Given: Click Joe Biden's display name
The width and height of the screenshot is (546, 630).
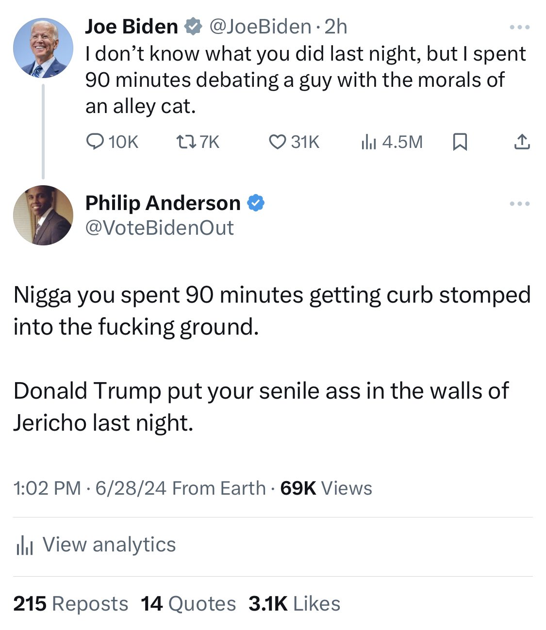Looking at the screenshot, I should [131, 27].
